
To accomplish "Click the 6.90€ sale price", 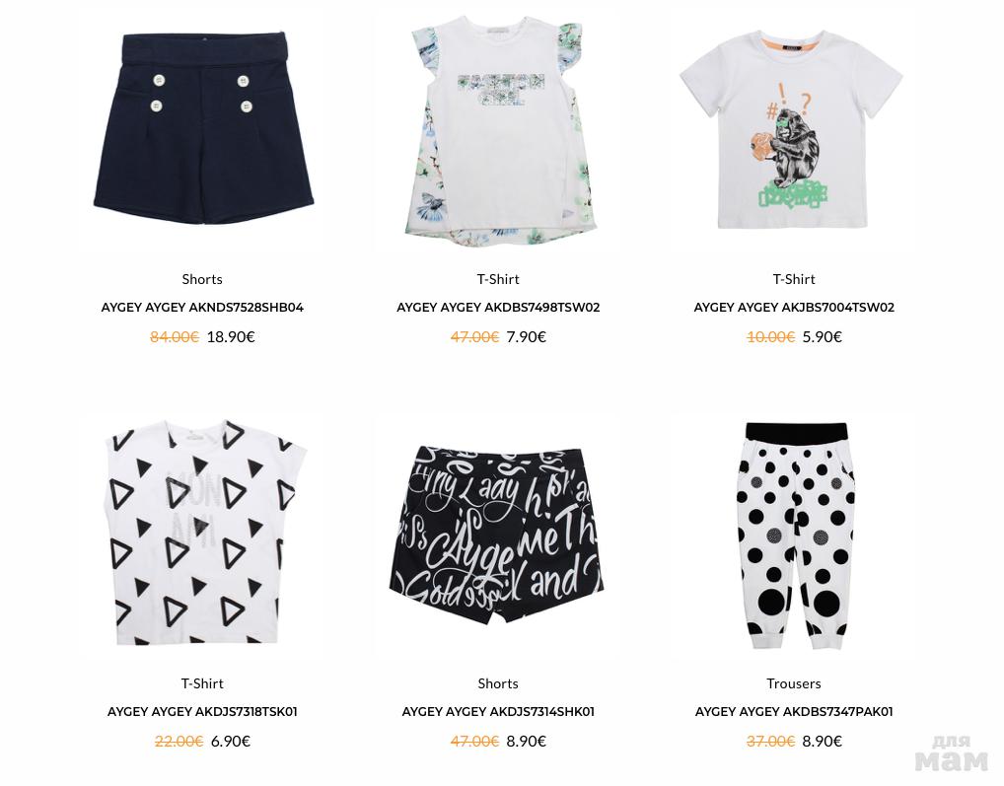I will tap(231, 742).
